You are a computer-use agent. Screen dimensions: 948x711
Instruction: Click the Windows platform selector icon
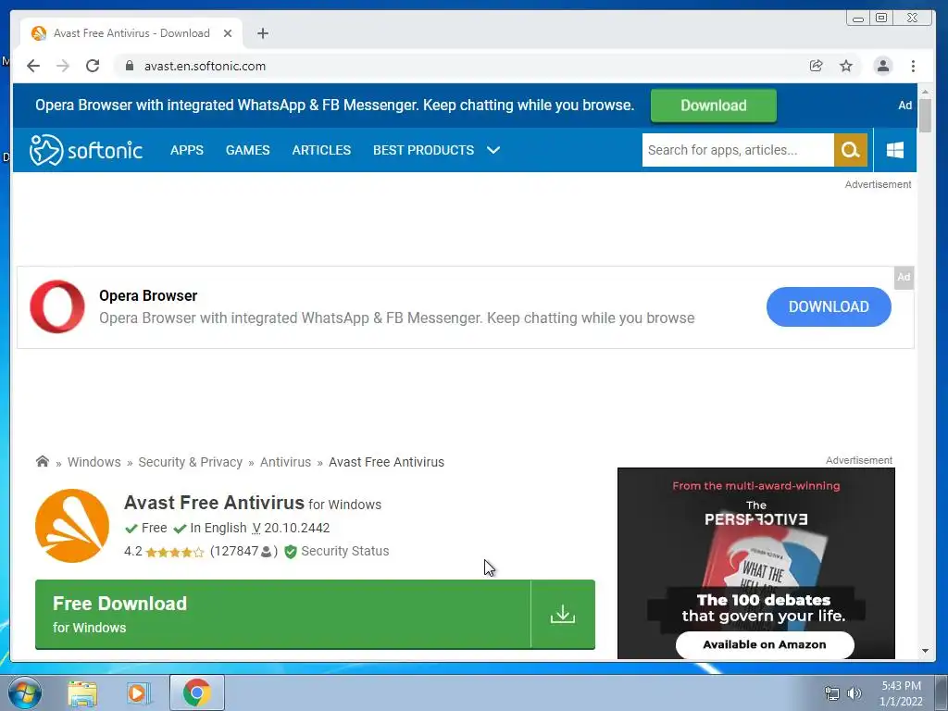(895, 150)
